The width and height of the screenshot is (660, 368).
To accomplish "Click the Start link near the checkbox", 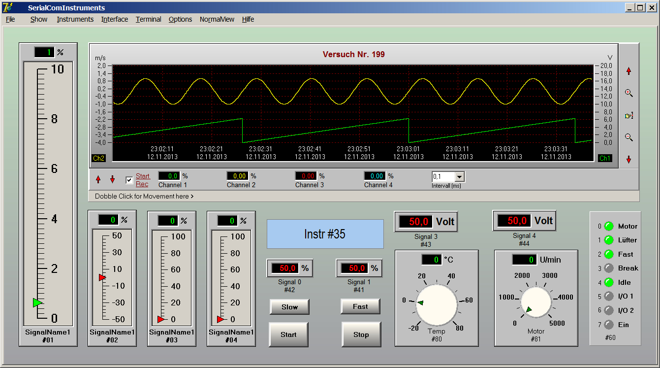I will (143, 176).
